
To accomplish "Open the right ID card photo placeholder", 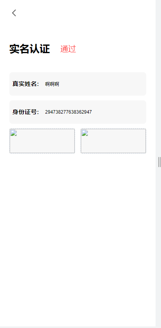I will coord(113,141).
